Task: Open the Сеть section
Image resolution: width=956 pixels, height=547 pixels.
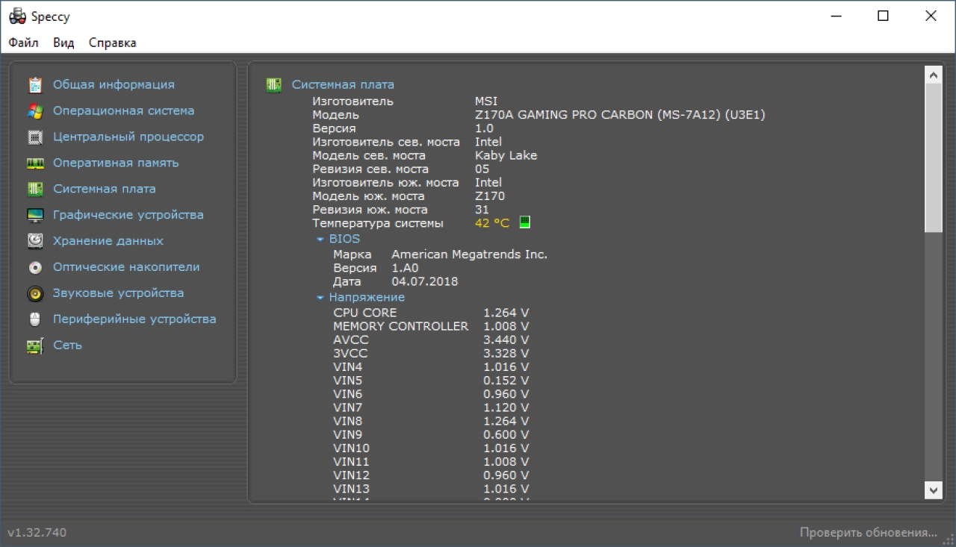Action: pos(67,346)
